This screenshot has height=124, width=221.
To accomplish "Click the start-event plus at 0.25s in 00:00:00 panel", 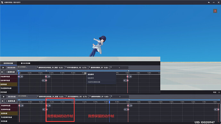I will point(49,76).
